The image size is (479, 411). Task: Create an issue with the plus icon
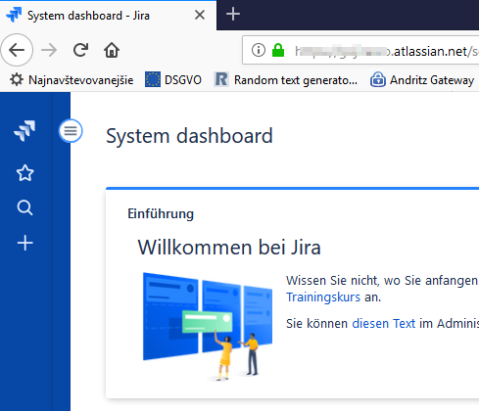[24, 243]
